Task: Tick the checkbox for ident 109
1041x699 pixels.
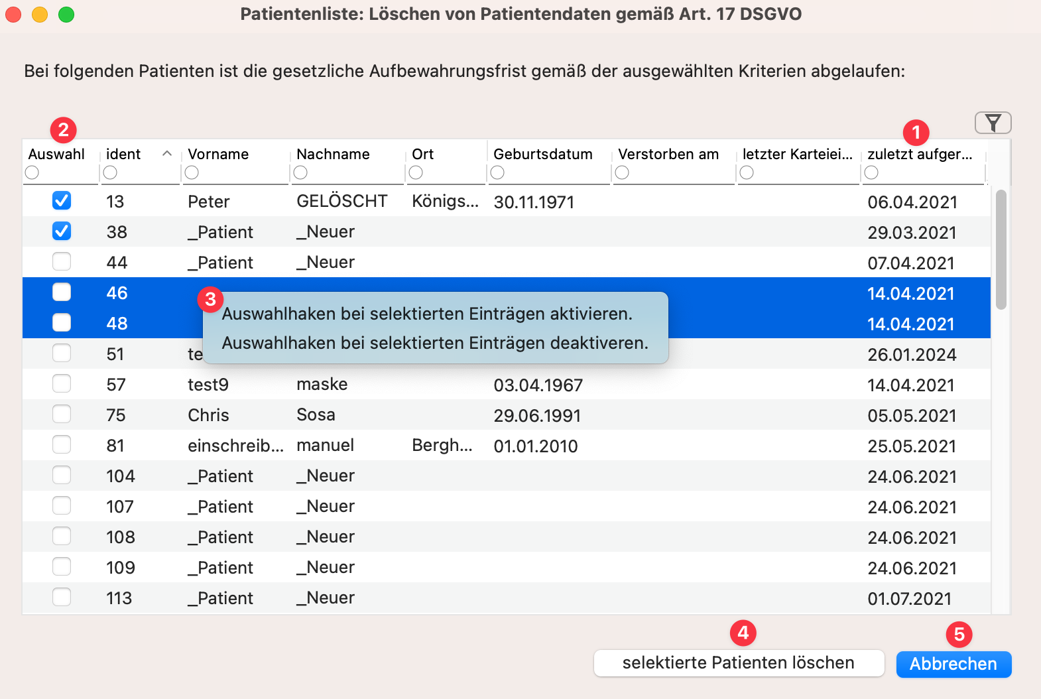Action: pyautogui.click(x=62, y=566)
